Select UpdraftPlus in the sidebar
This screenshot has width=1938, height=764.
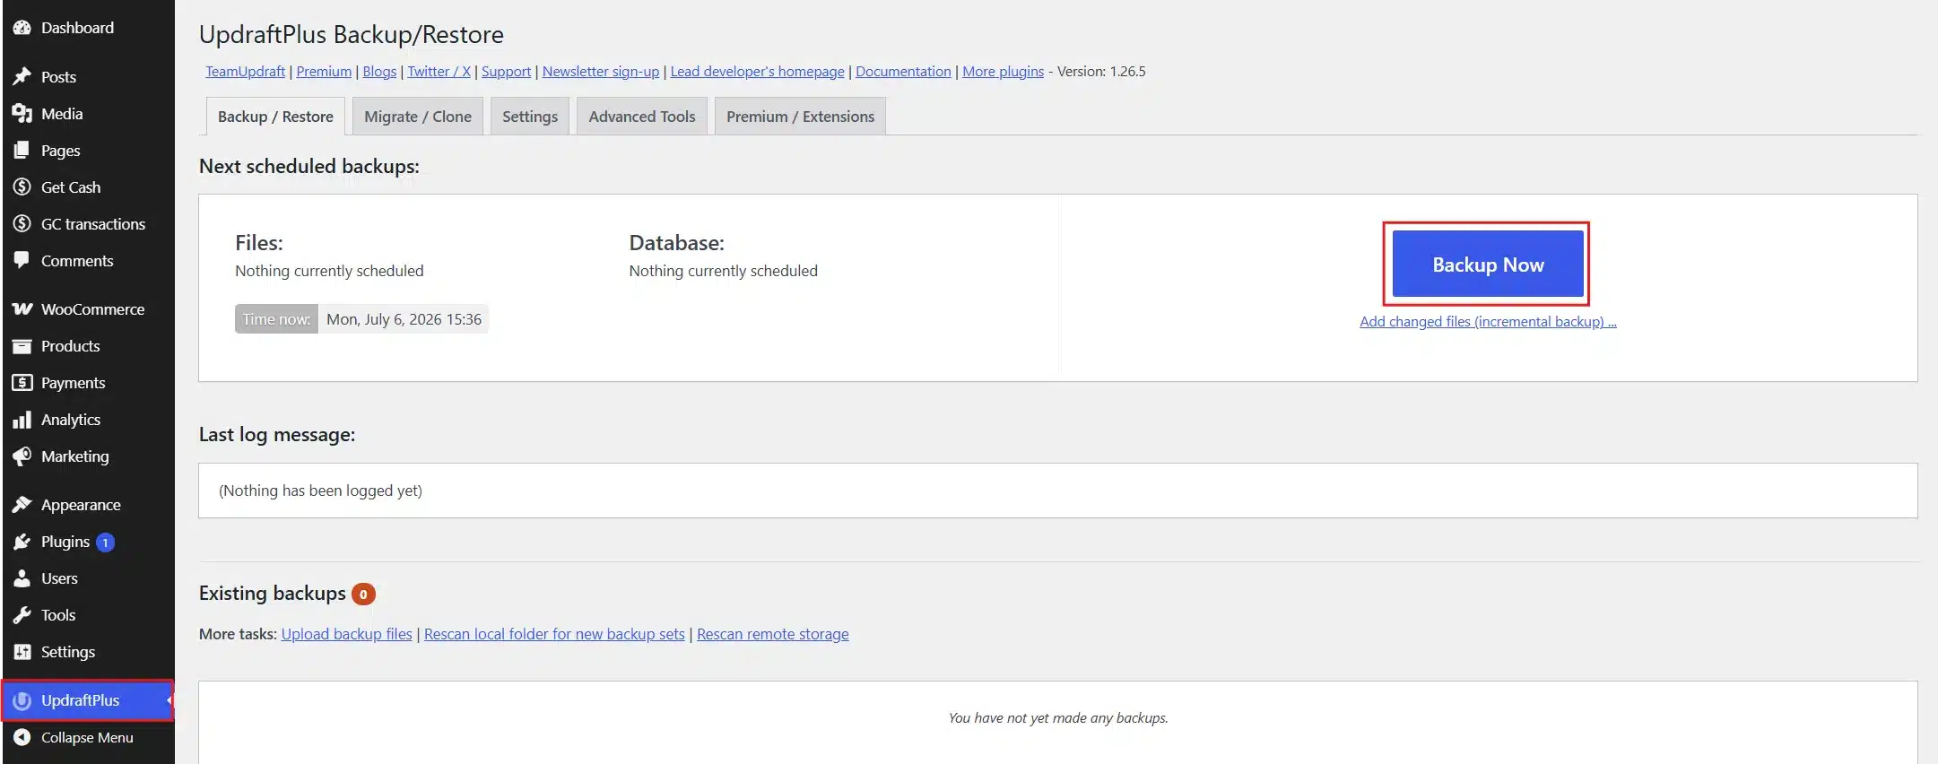point(87,700)
